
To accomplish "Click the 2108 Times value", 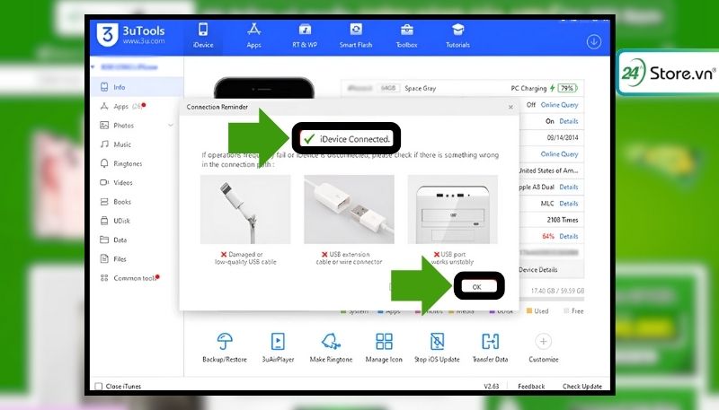I will 563,220.
